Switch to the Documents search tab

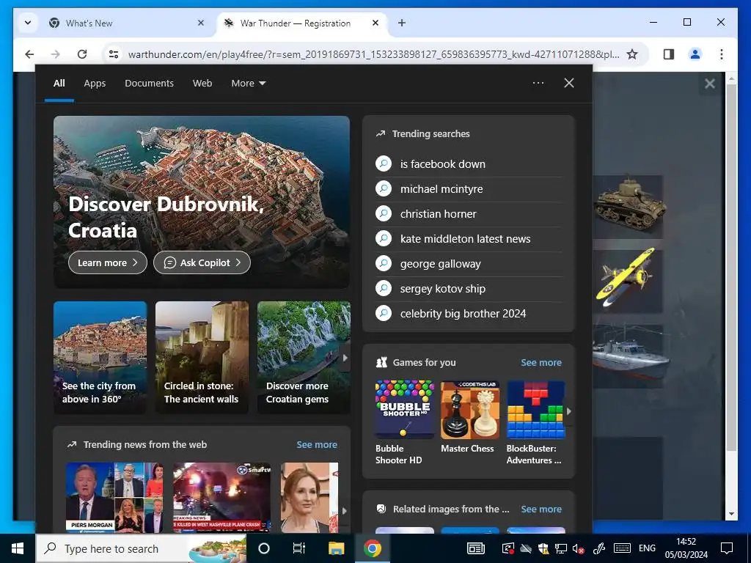coord(149,84)
